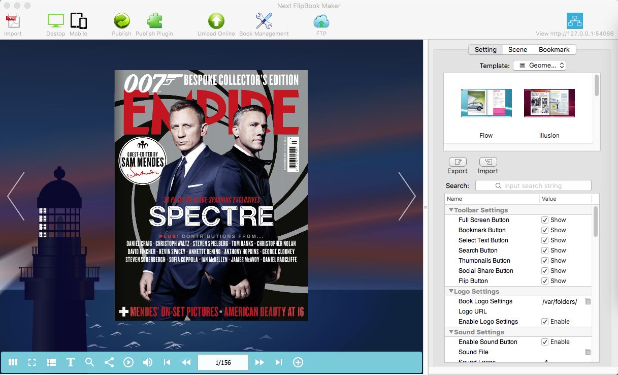Click the Import template settings button
The image size is (618, 375).
488,162
